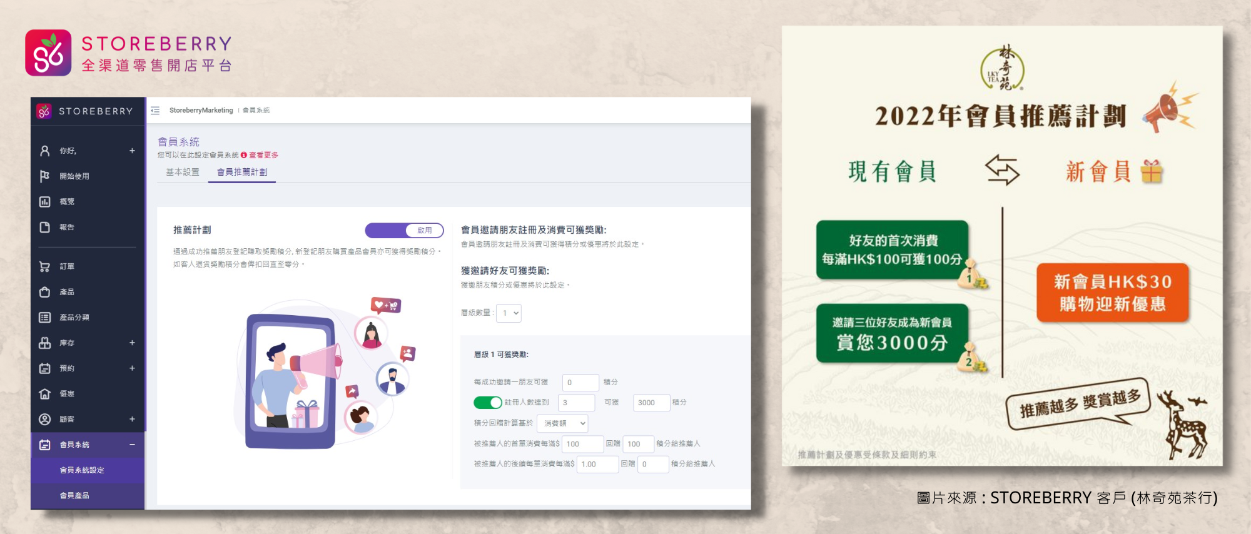Click the calendar icon for 預約
1251x534 pixels.
[44, 368]
